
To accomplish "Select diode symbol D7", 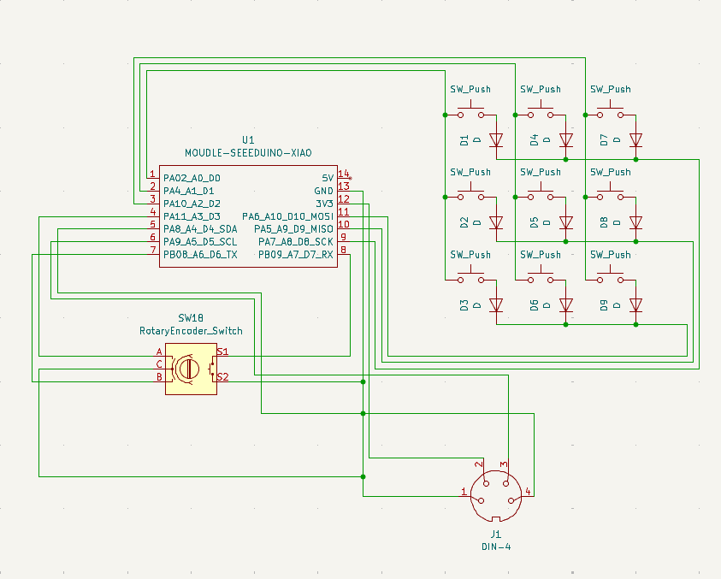I will 636,139.
